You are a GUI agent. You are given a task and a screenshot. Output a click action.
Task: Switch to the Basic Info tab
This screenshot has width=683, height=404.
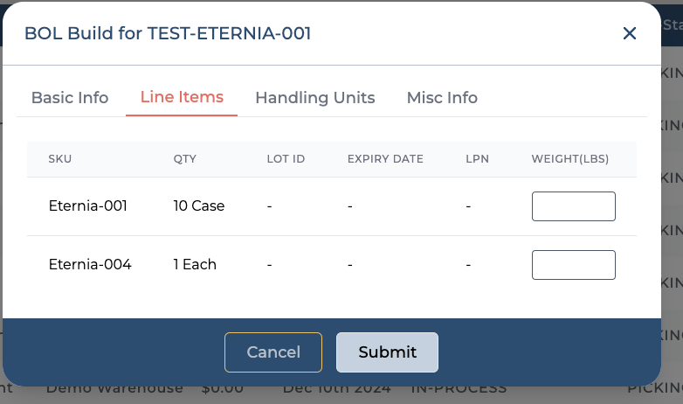coord(70,98)
